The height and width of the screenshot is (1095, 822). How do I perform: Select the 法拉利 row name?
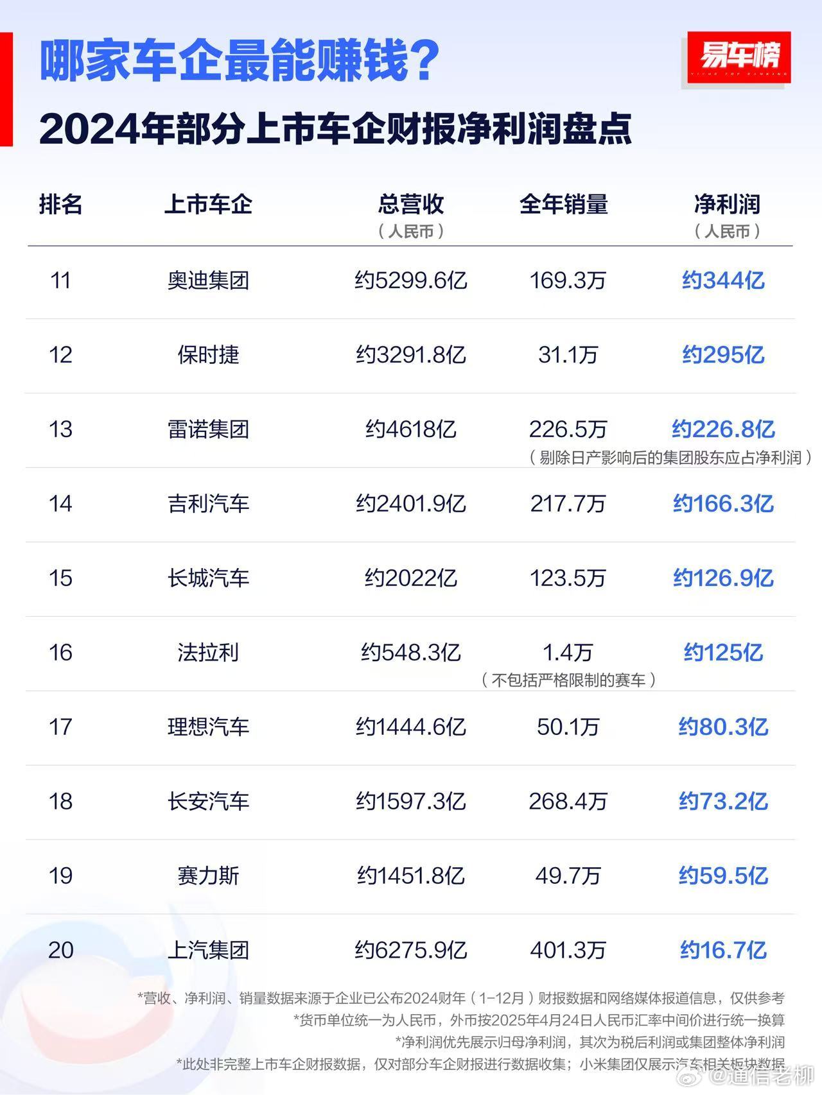coord(208,652)
